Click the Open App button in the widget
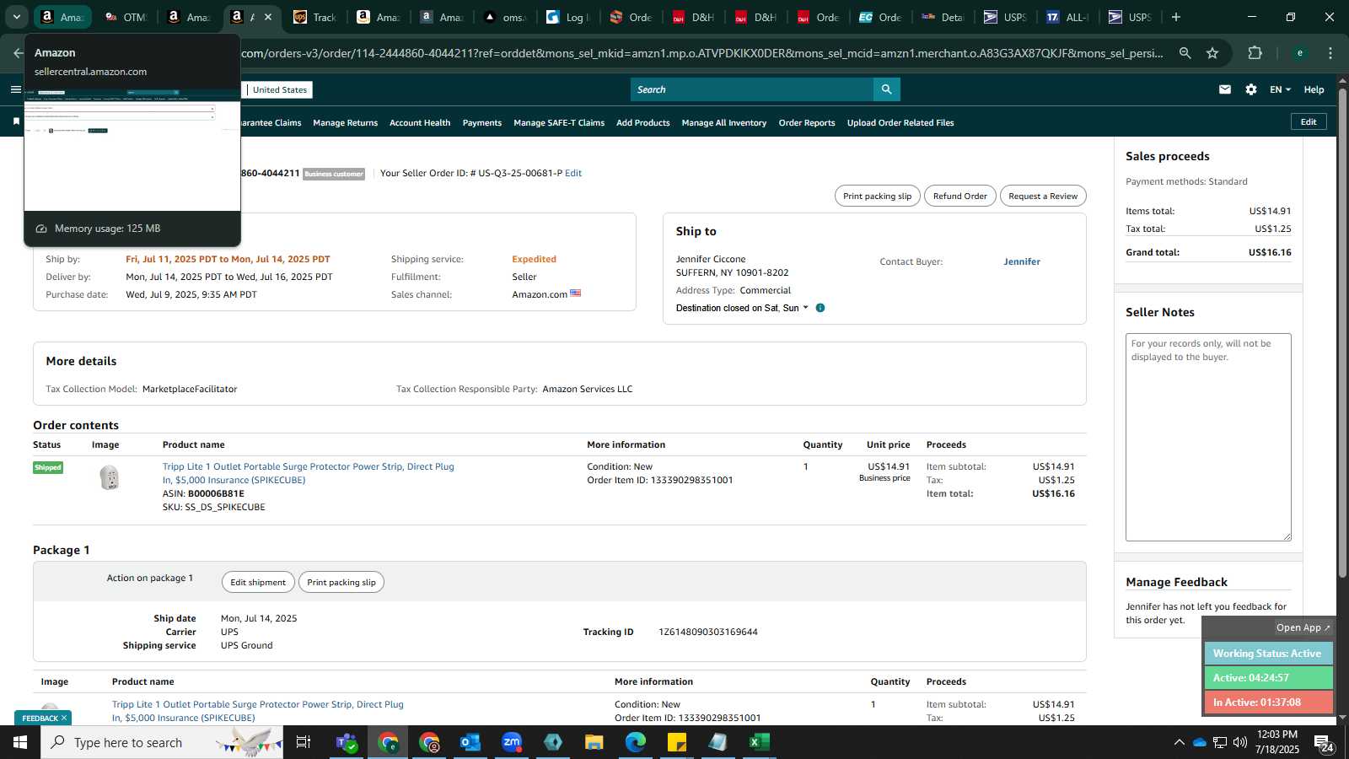 1303,627
